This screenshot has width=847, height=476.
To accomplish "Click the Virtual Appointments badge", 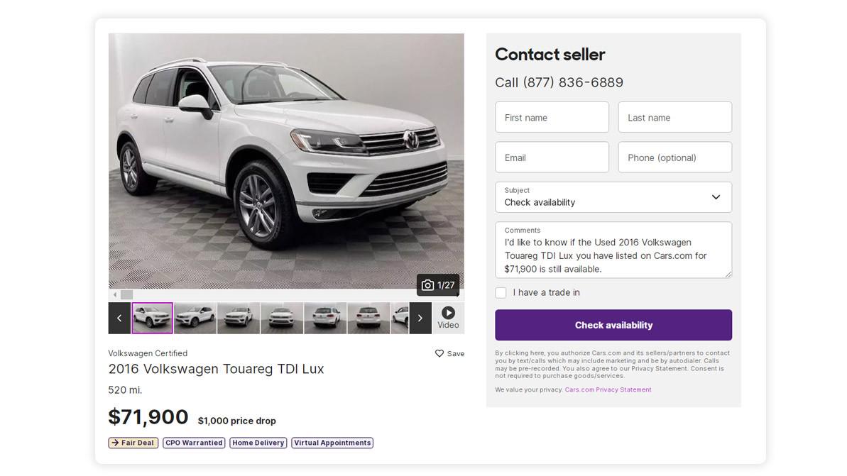I will (332, 443).
